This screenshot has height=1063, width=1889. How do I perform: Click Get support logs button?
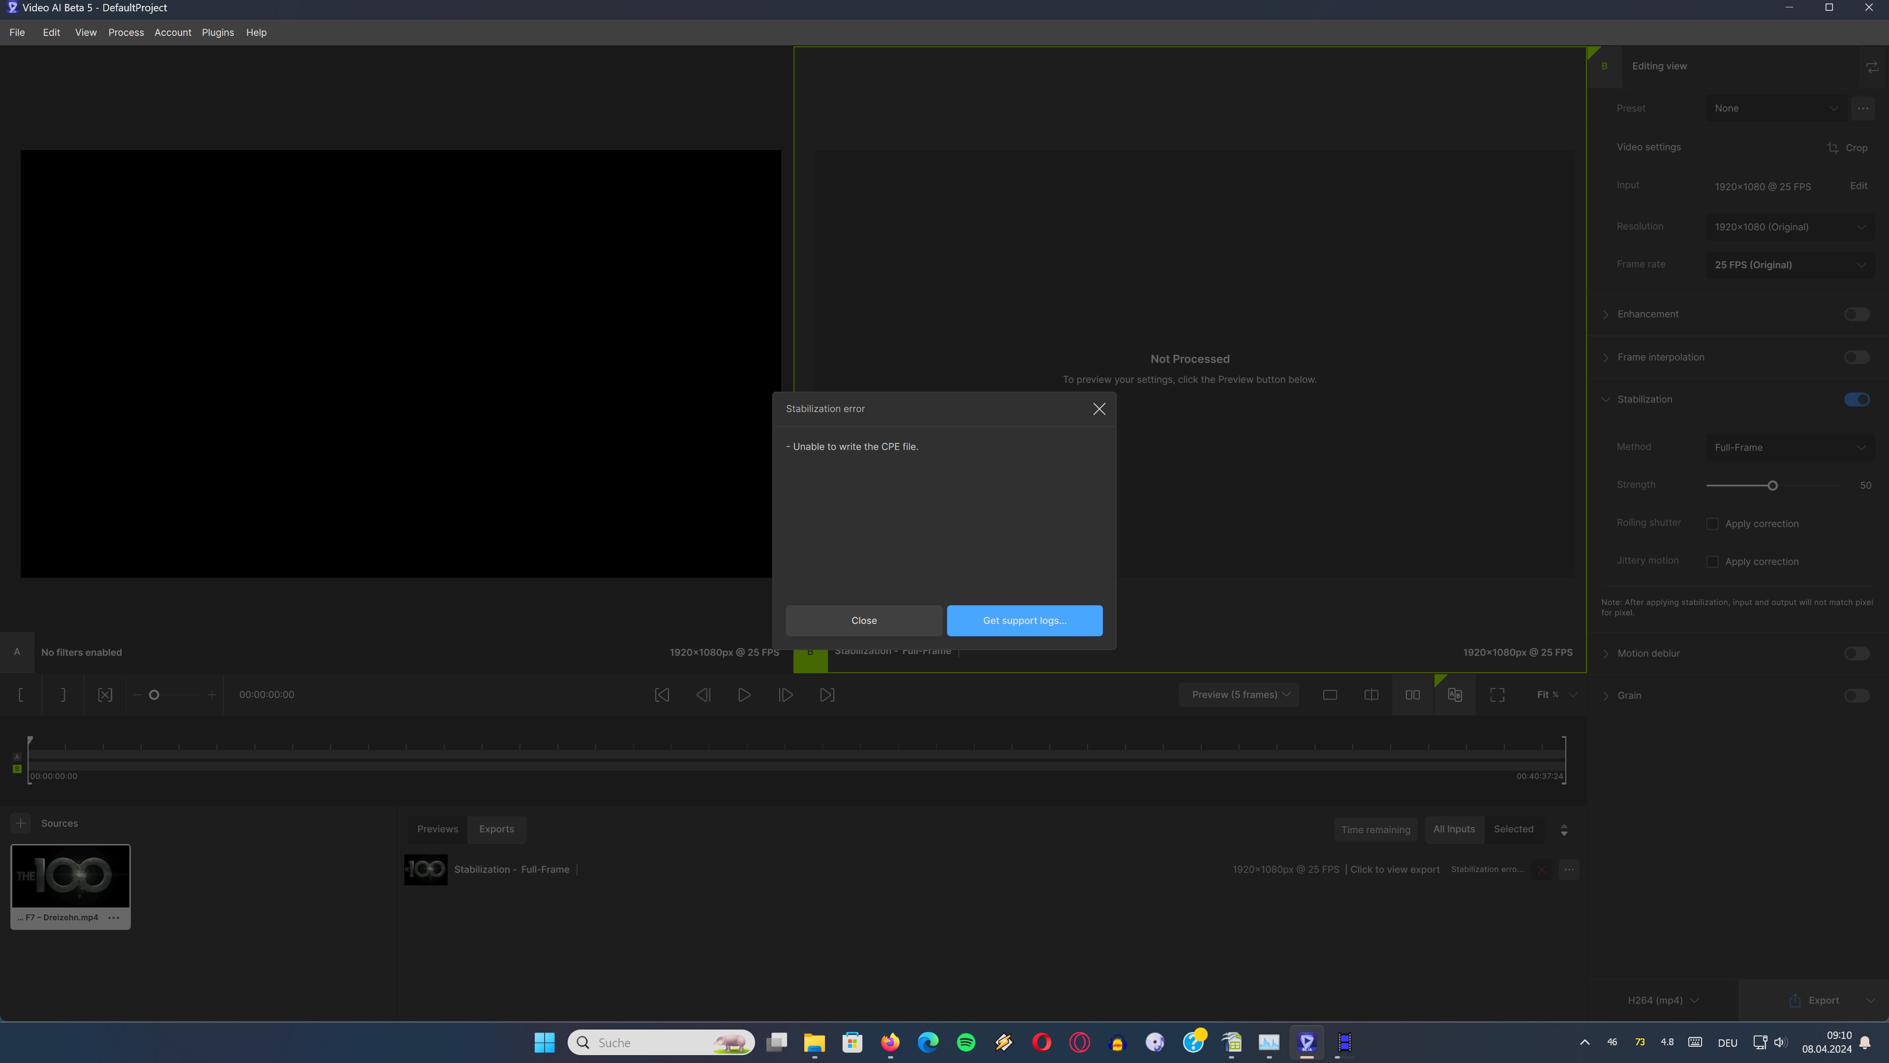(x=1024, y=621)
